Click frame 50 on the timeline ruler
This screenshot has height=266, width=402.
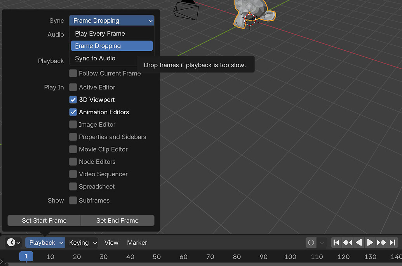(157, 257)
